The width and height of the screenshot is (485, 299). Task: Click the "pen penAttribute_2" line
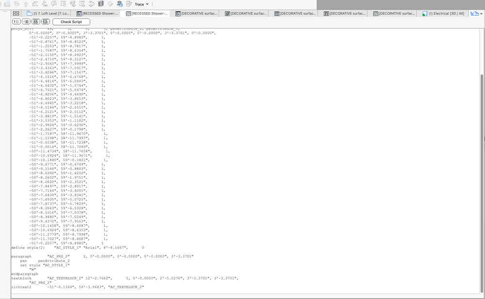coord(45,261)
